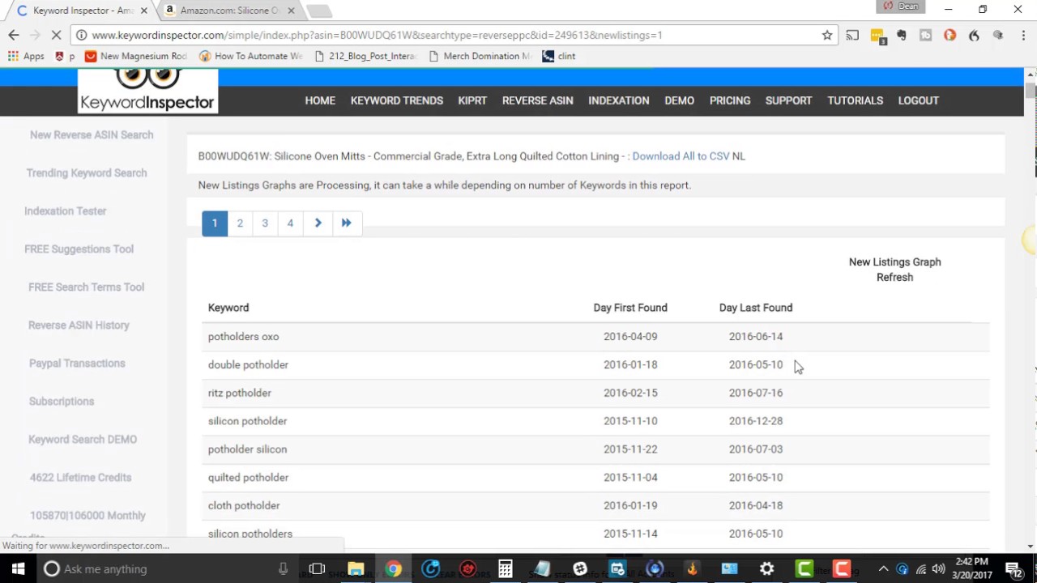Viewport: 1037px width, 583px height.
Task: Open the Chrome three-dot menu
Action: pos(1024,35)
